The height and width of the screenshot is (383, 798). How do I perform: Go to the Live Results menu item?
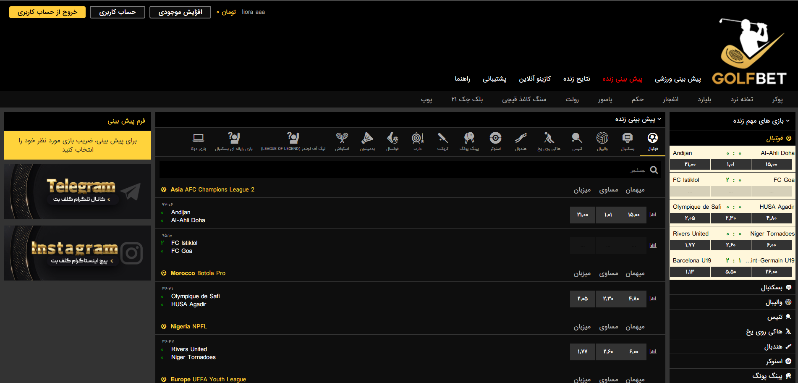576,79
